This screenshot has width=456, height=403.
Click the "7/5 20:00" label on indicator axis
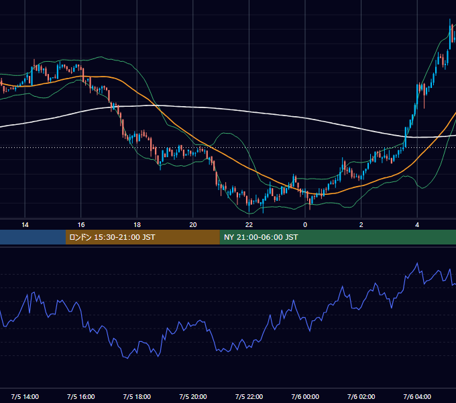pos(193,396)
